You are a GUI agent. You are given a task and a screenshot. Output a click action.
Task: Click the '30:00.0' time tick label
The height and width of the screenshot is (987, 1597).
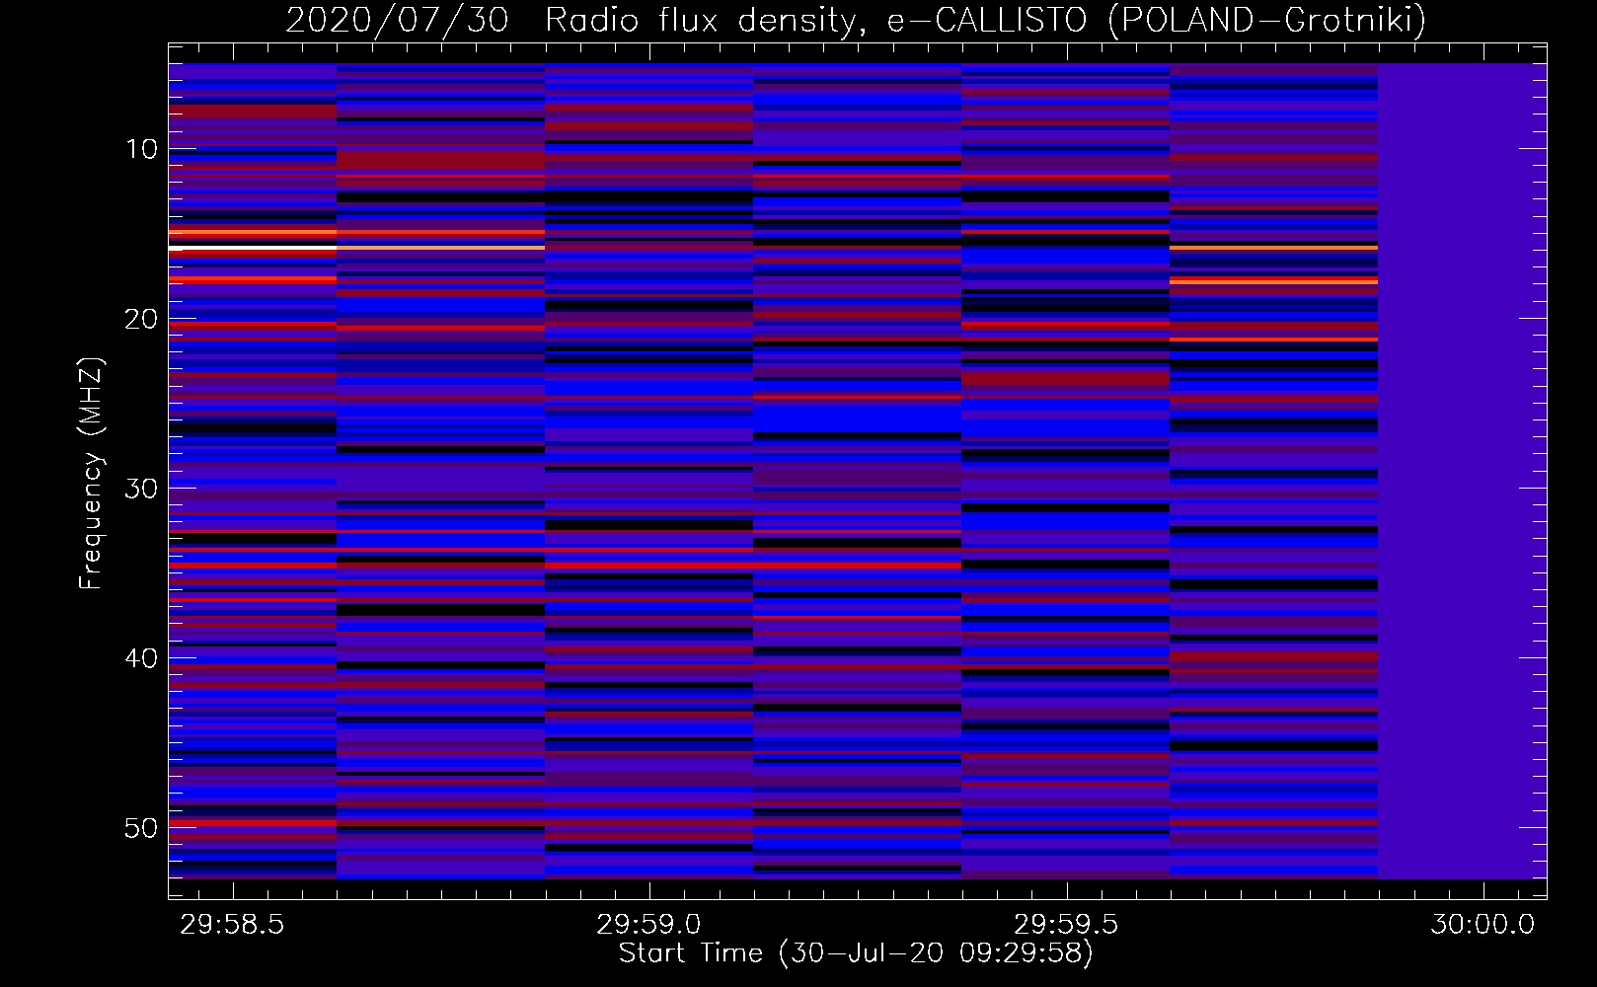[x=1483, y=924]
